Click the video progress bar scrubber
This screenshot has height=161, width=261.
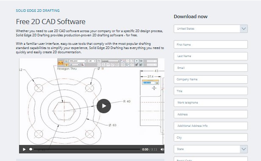click(31, 149)
